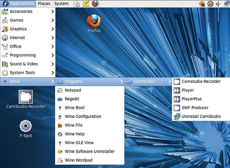Select Uninstall CamStudio
230x168 pixels.
tap(201, 116)
